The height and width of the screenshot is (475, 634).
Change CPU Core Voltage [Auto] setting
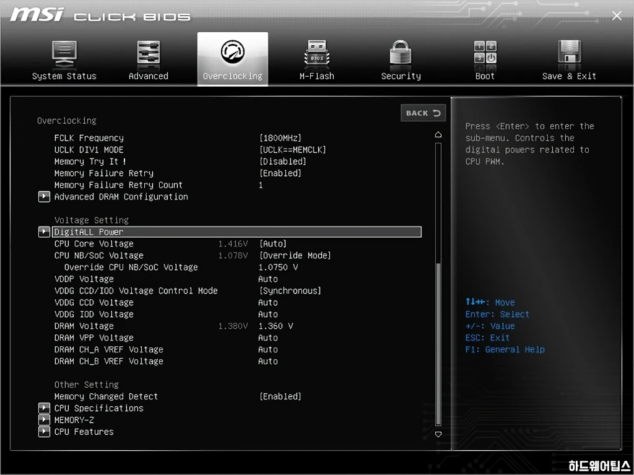[x=273, y=243]
